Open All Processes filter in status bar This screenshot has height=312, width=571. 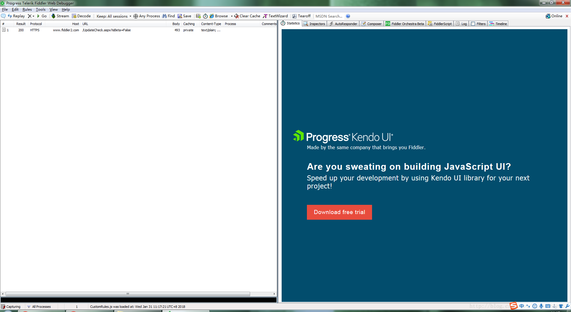[x=39, y=307]
